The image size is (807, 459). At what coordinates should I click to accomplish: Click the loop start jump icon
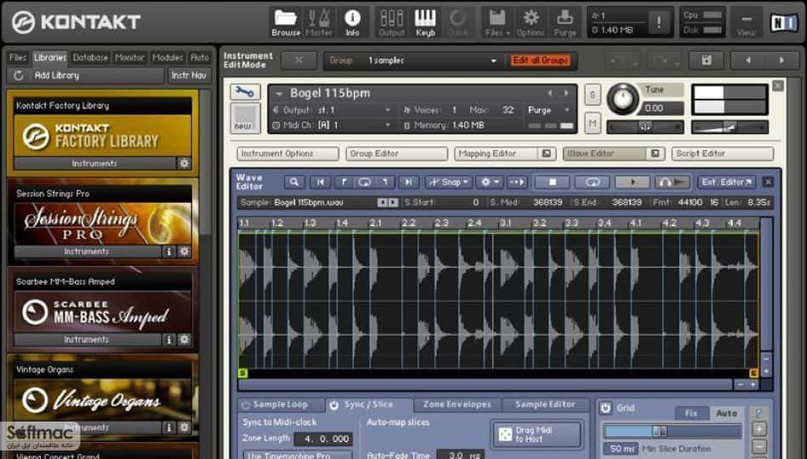[344, 182]
